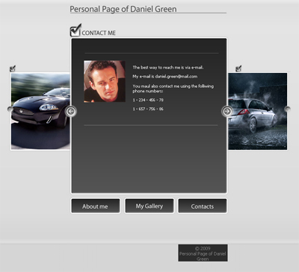The width and height of the screenshot is (299, 272).
Task: Select the silver car in rain thumbnail
Action: point(258,111)
